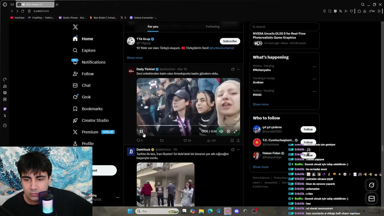Open Grok floating button
This screenshot has width=384, height=216.
tap(372, 185)
